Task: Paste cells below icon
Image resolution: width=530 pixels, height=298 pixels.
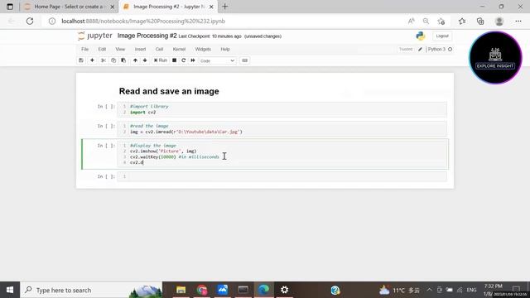Action: [123, 60]
